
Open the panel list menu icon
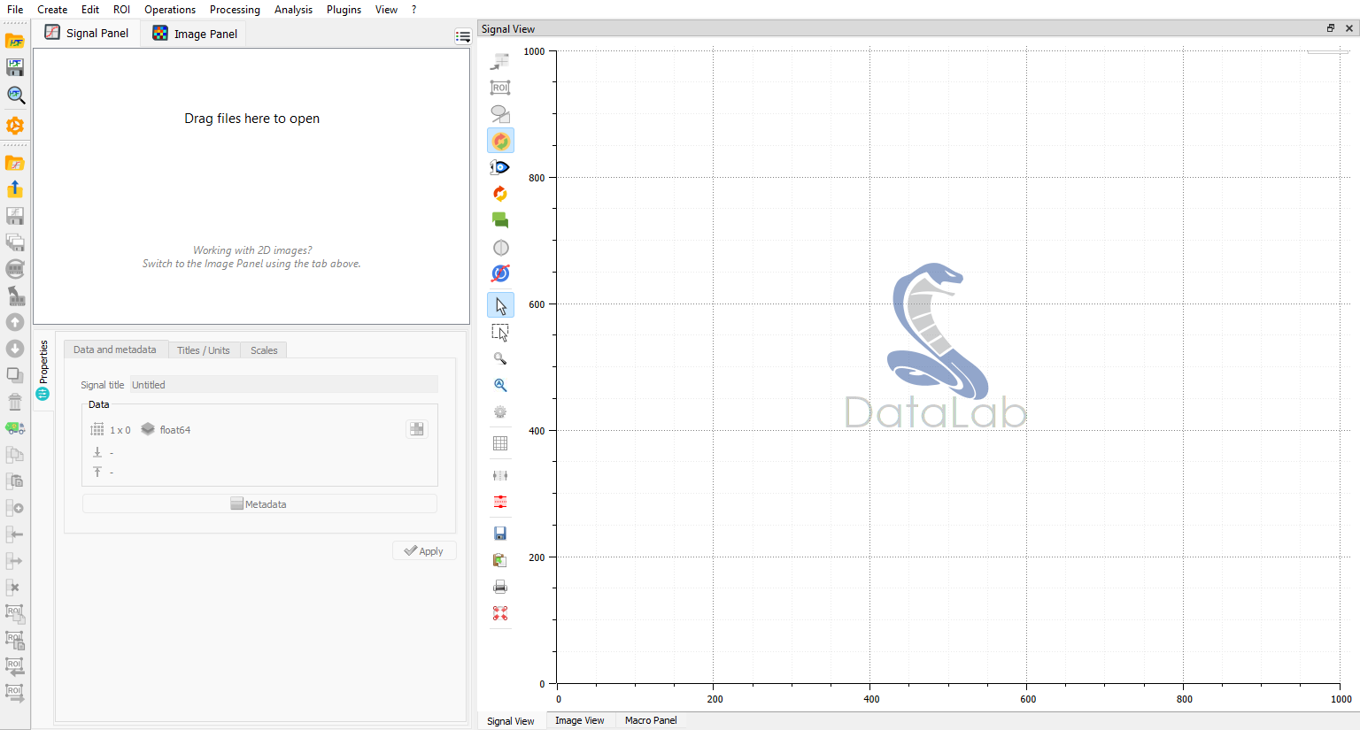(463, 36)
